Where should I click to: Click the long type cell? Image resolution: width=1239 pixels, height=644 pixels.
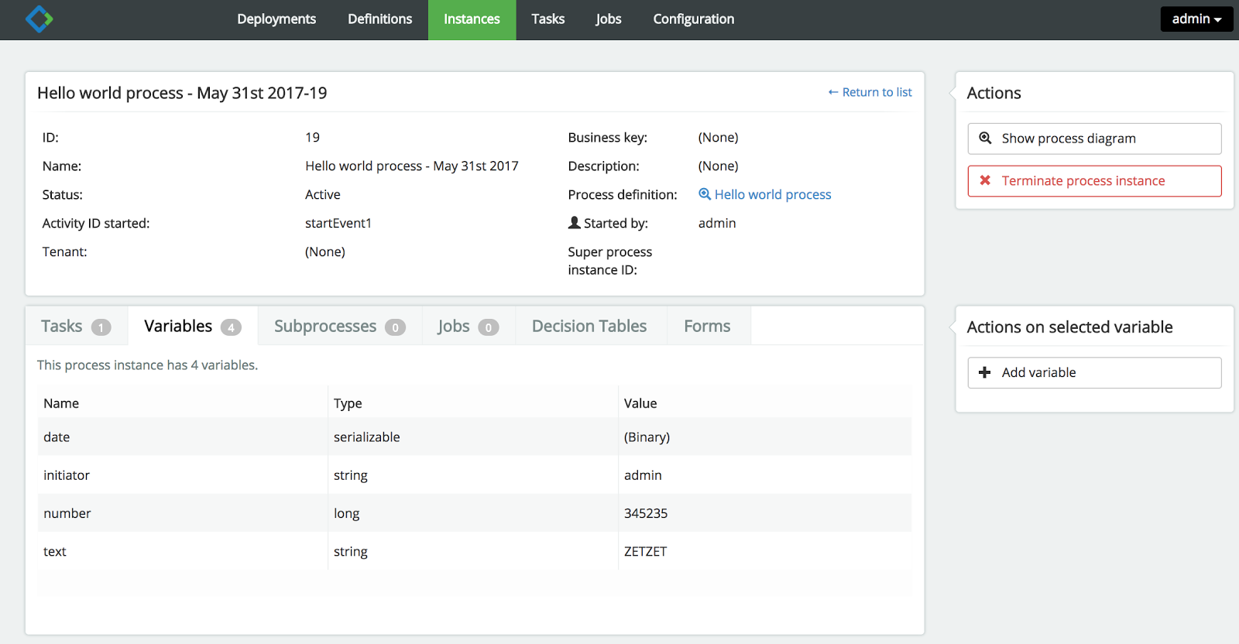(473, 513)
